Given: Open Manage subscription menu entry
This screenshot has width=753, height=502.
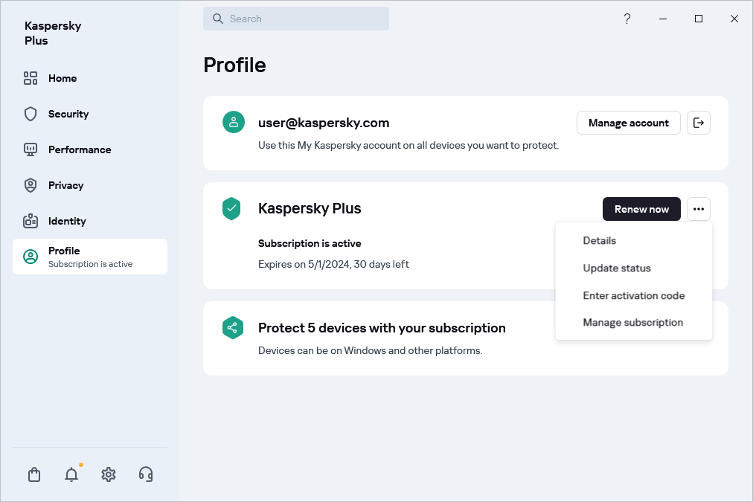Looking at the screenshot, I should [x=632, y=322].
